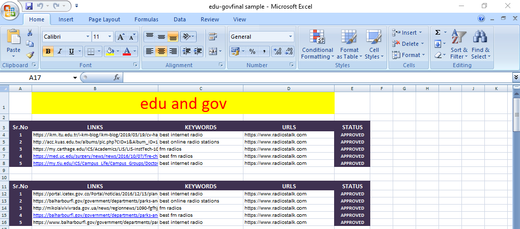Toggle Bold formatting
Screen dimensions: 520x229
point(48,51)
